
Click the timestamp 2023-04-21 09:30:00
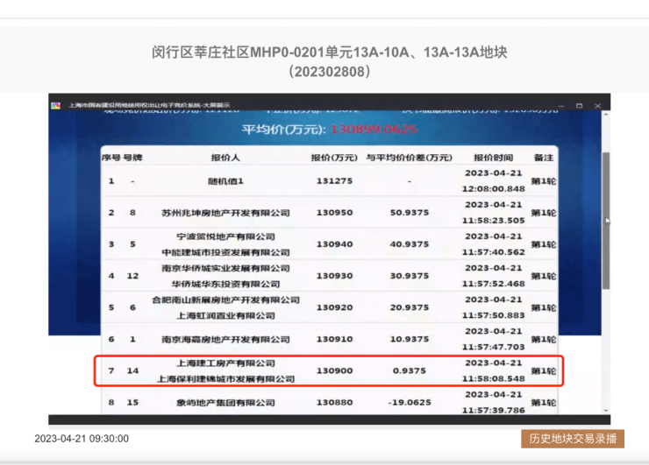click(x=82, y=439)
